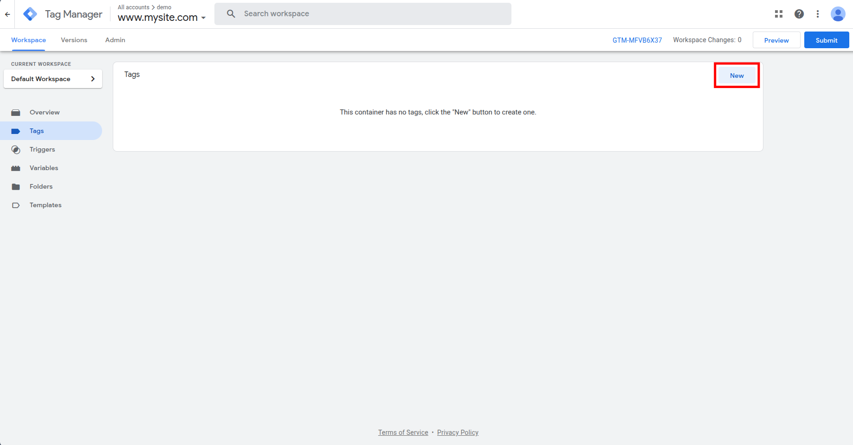Open the help question mark icon
This screenshot has width=853, height=445.
coord(799,14)
